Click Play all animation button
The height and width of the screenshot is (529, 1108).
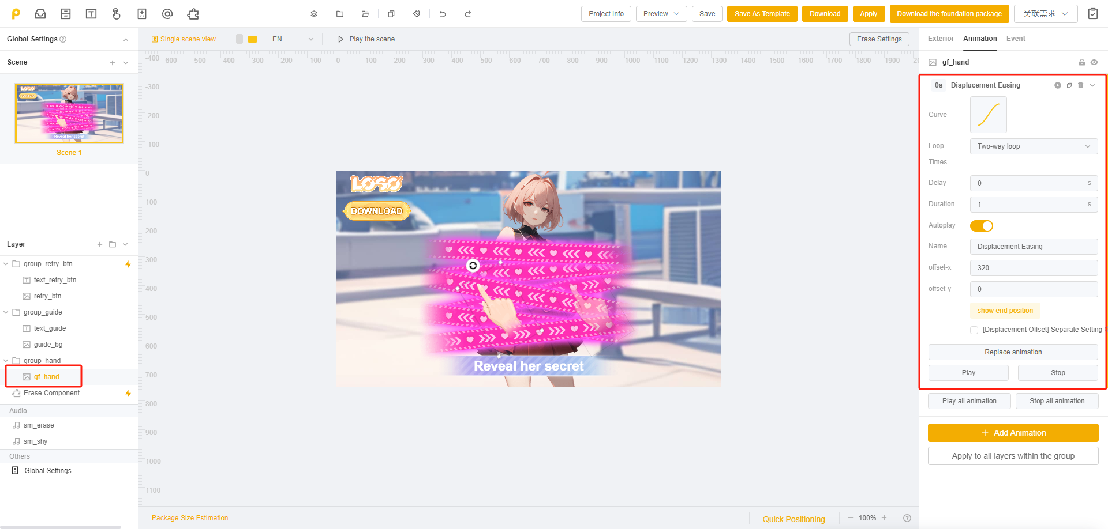tap(969, 401)
